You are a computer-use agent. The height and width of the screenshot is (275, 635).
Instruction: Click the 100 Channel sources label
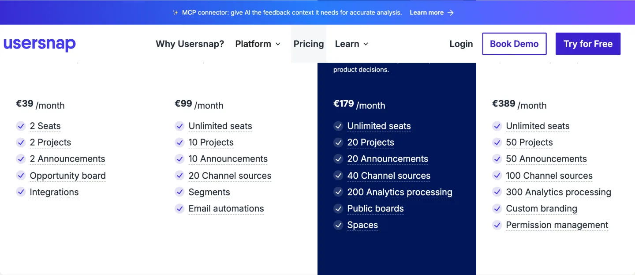tap(549, 176)
